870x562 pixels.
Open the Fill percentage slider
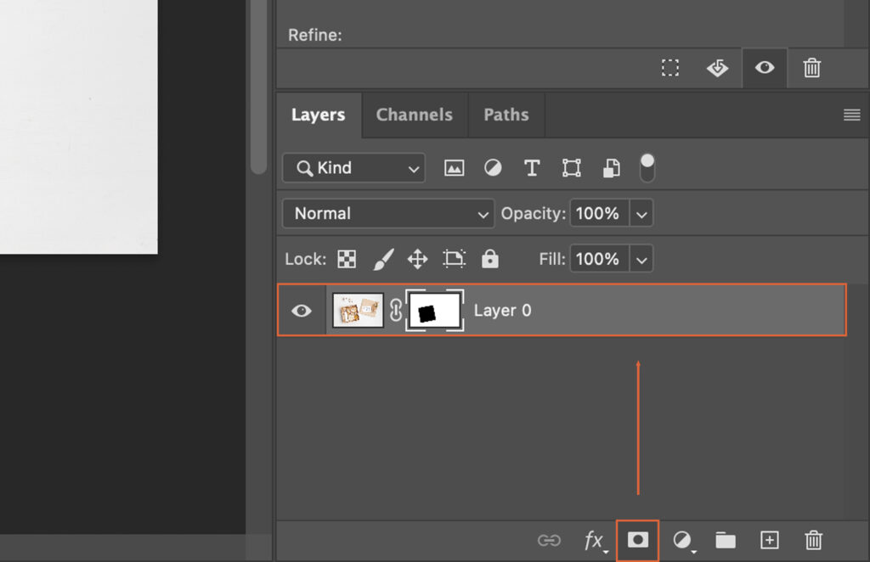coord(641,259)
